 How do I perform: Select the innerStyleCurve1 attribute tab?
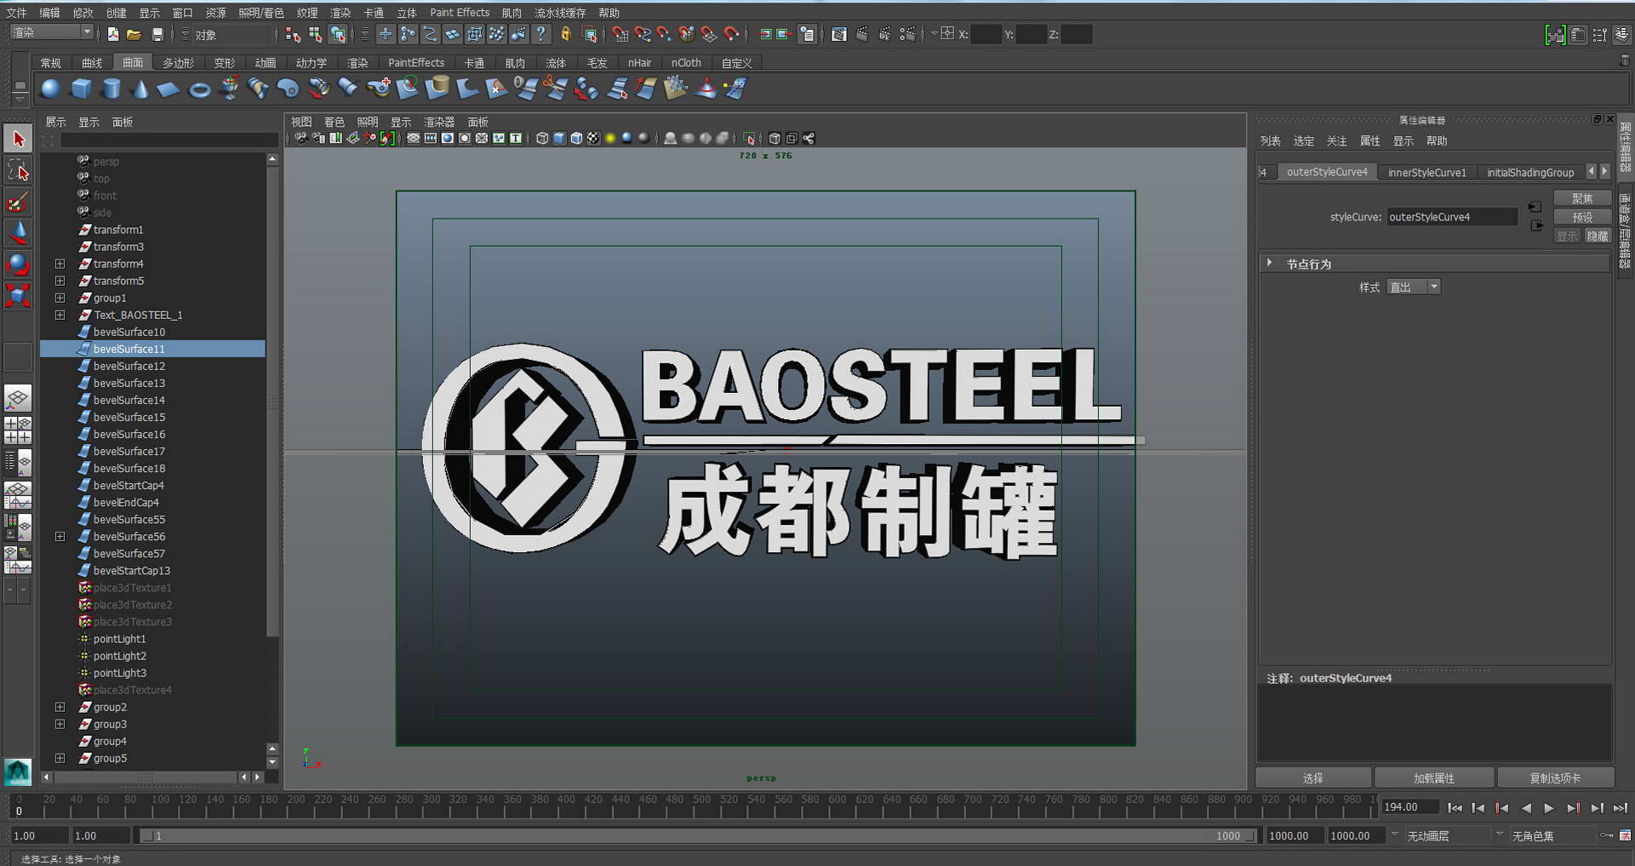pos(1427,172)
